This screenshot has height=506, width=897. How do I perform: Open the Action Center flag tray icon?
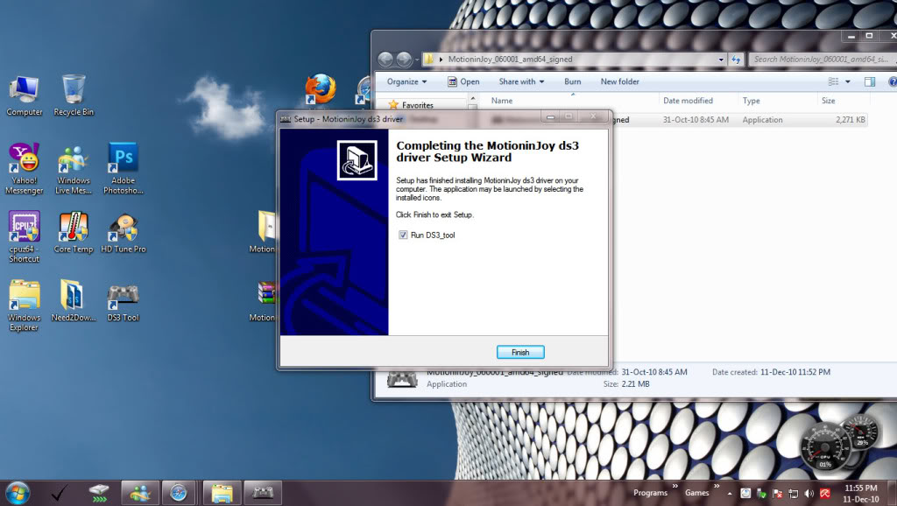coord(778,494)
